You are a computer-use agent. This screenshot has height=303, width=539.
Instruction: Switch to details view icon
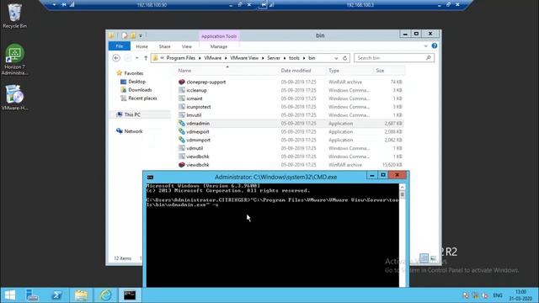coord(424,258)
